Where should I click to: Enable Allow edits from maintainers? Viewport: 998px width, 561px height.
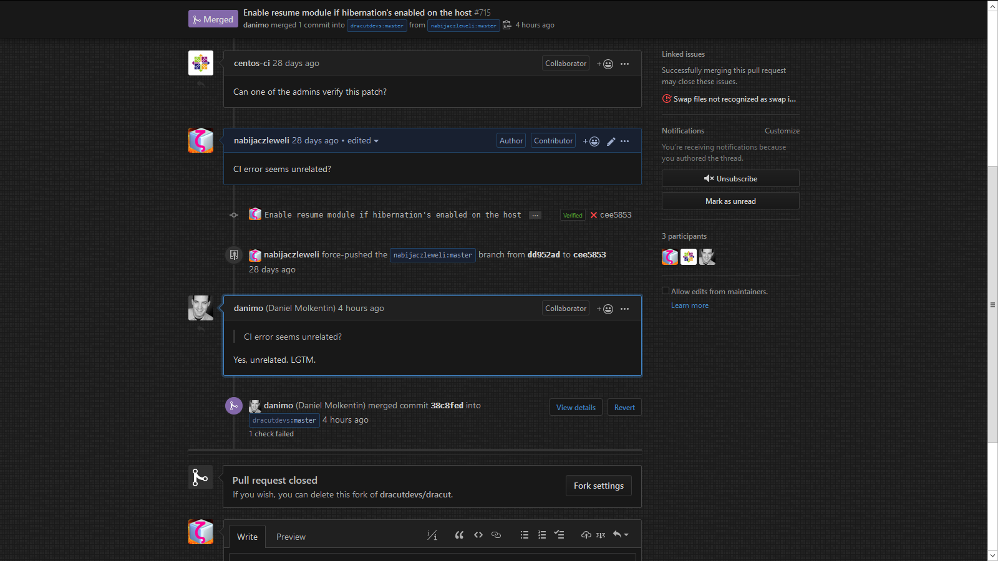coord(666,291)
